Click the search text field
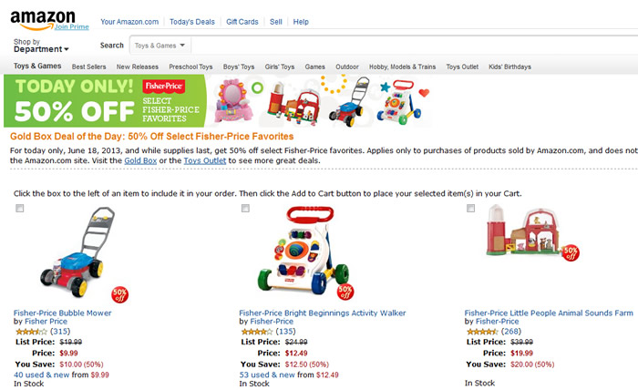 pos(414,46)
